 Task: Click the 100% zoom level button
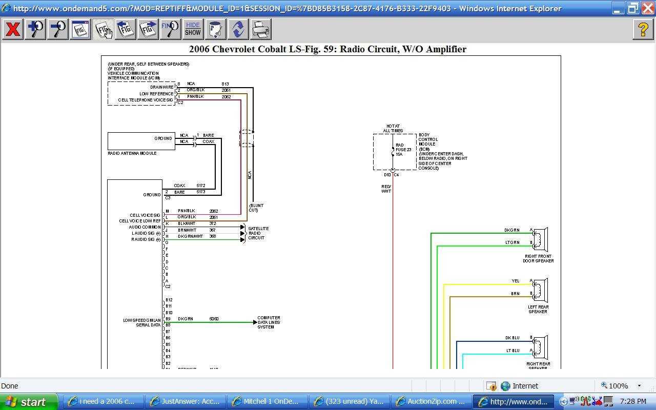[614, 386]
